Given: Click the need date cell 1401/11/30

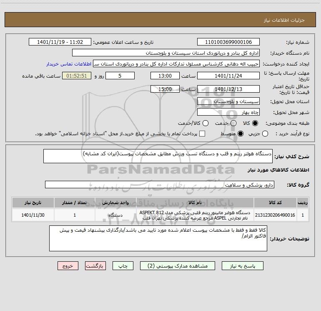Looking at the screenshot, I should point(33,215).
